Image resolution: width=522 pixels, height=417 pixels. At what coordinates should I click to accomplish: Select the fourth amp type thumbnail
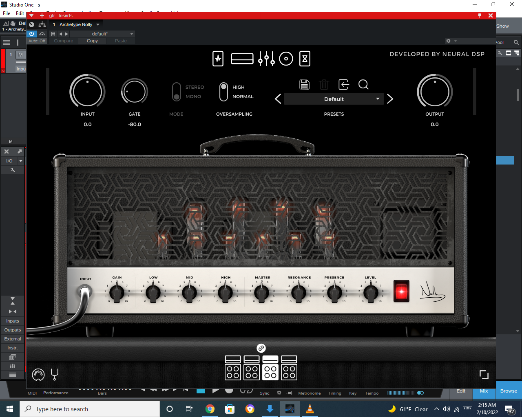pos(289,368)
